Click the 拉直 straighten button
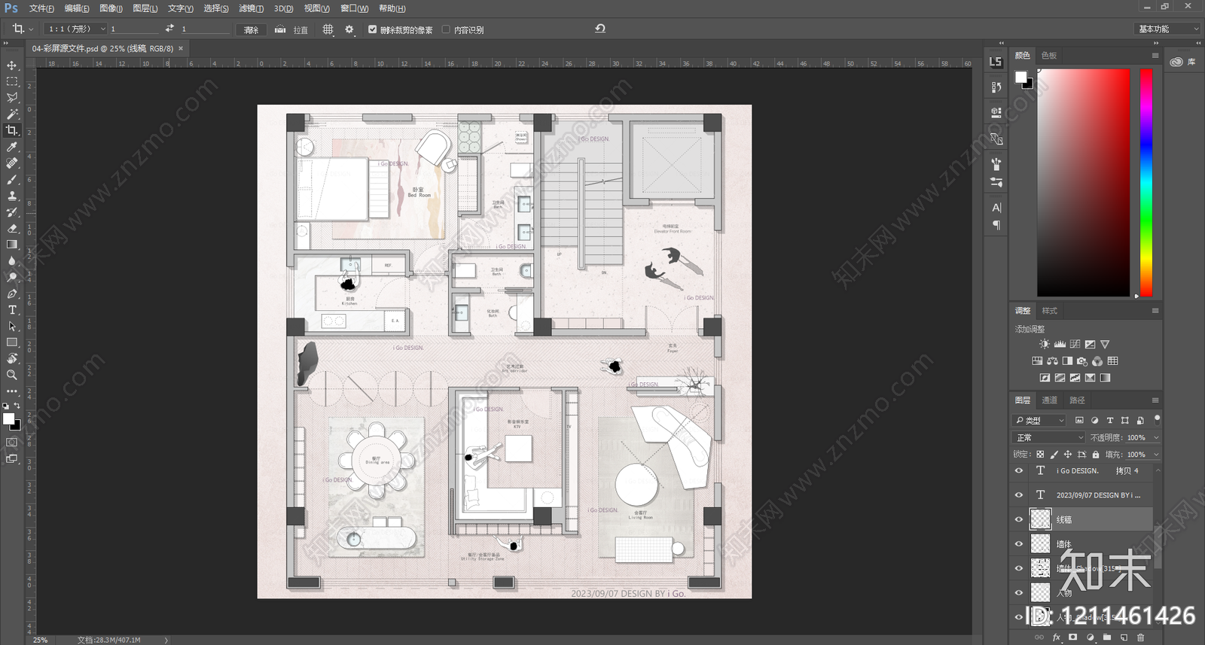The height and width of the screenshot is (645, 1205). [292, 29]
